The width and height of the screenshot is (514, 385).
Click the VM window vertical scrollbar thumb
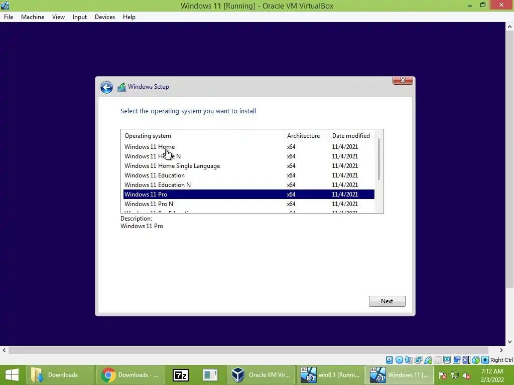pos(509,160)
